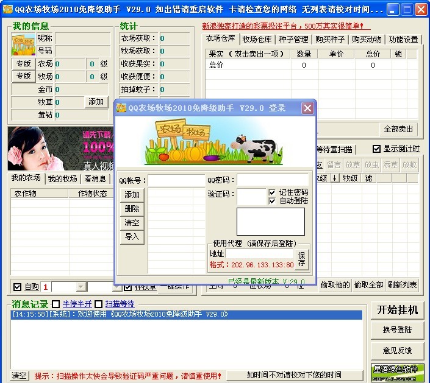
Task: Click the 偷取全部 button
Action: click(368, 285)
